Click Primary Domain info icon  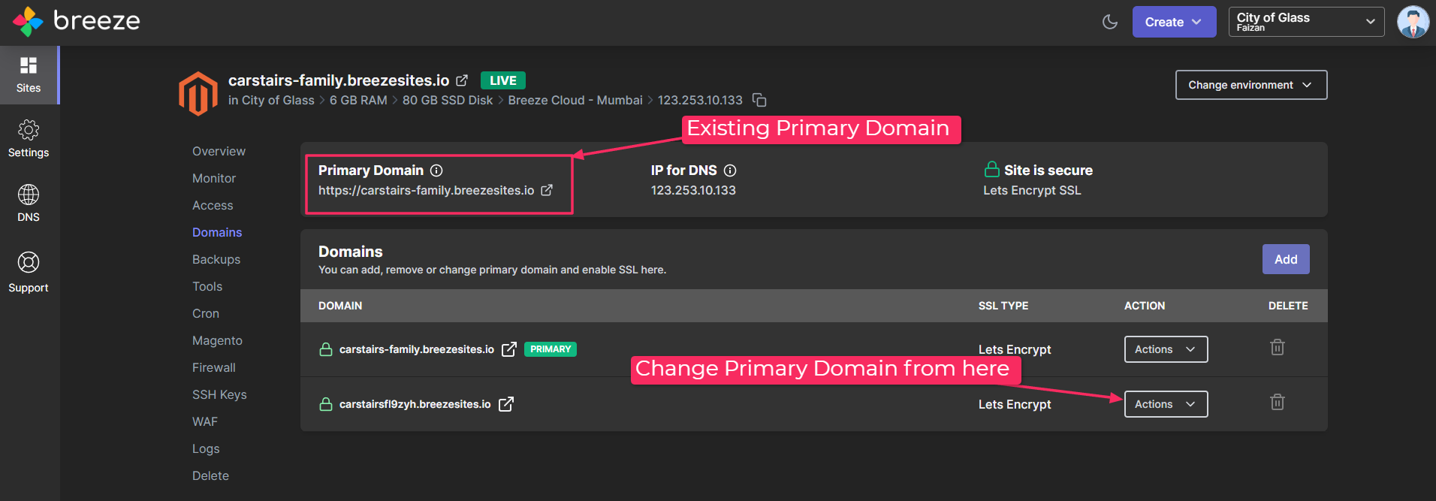coord(436,171)
